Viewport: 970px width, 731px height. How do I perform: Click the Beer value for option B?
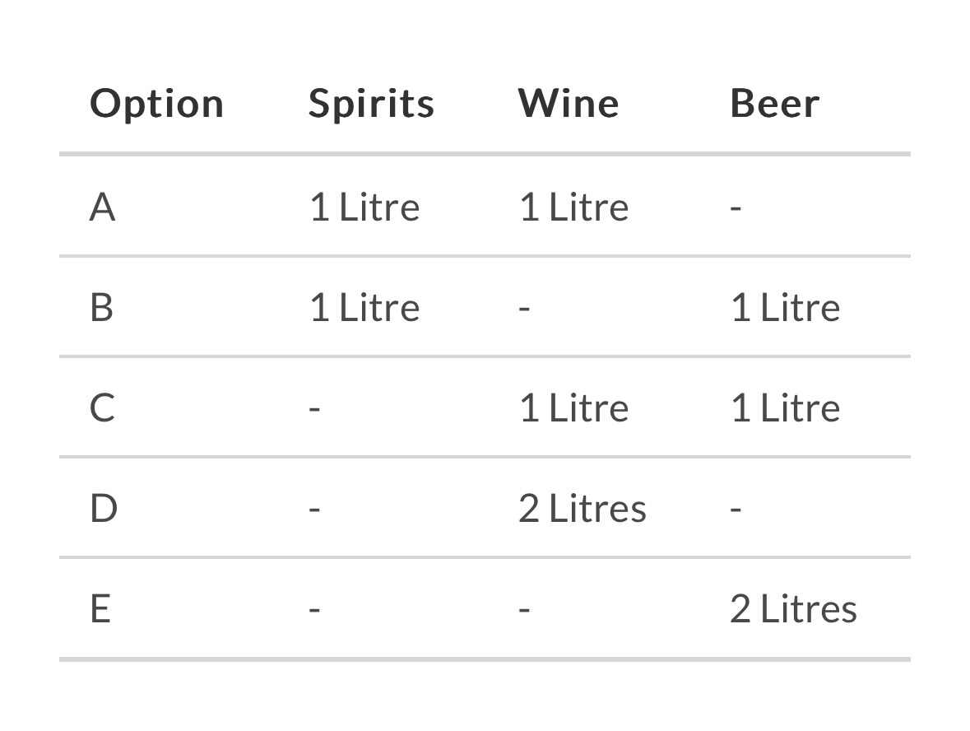(x=785, y=308)
